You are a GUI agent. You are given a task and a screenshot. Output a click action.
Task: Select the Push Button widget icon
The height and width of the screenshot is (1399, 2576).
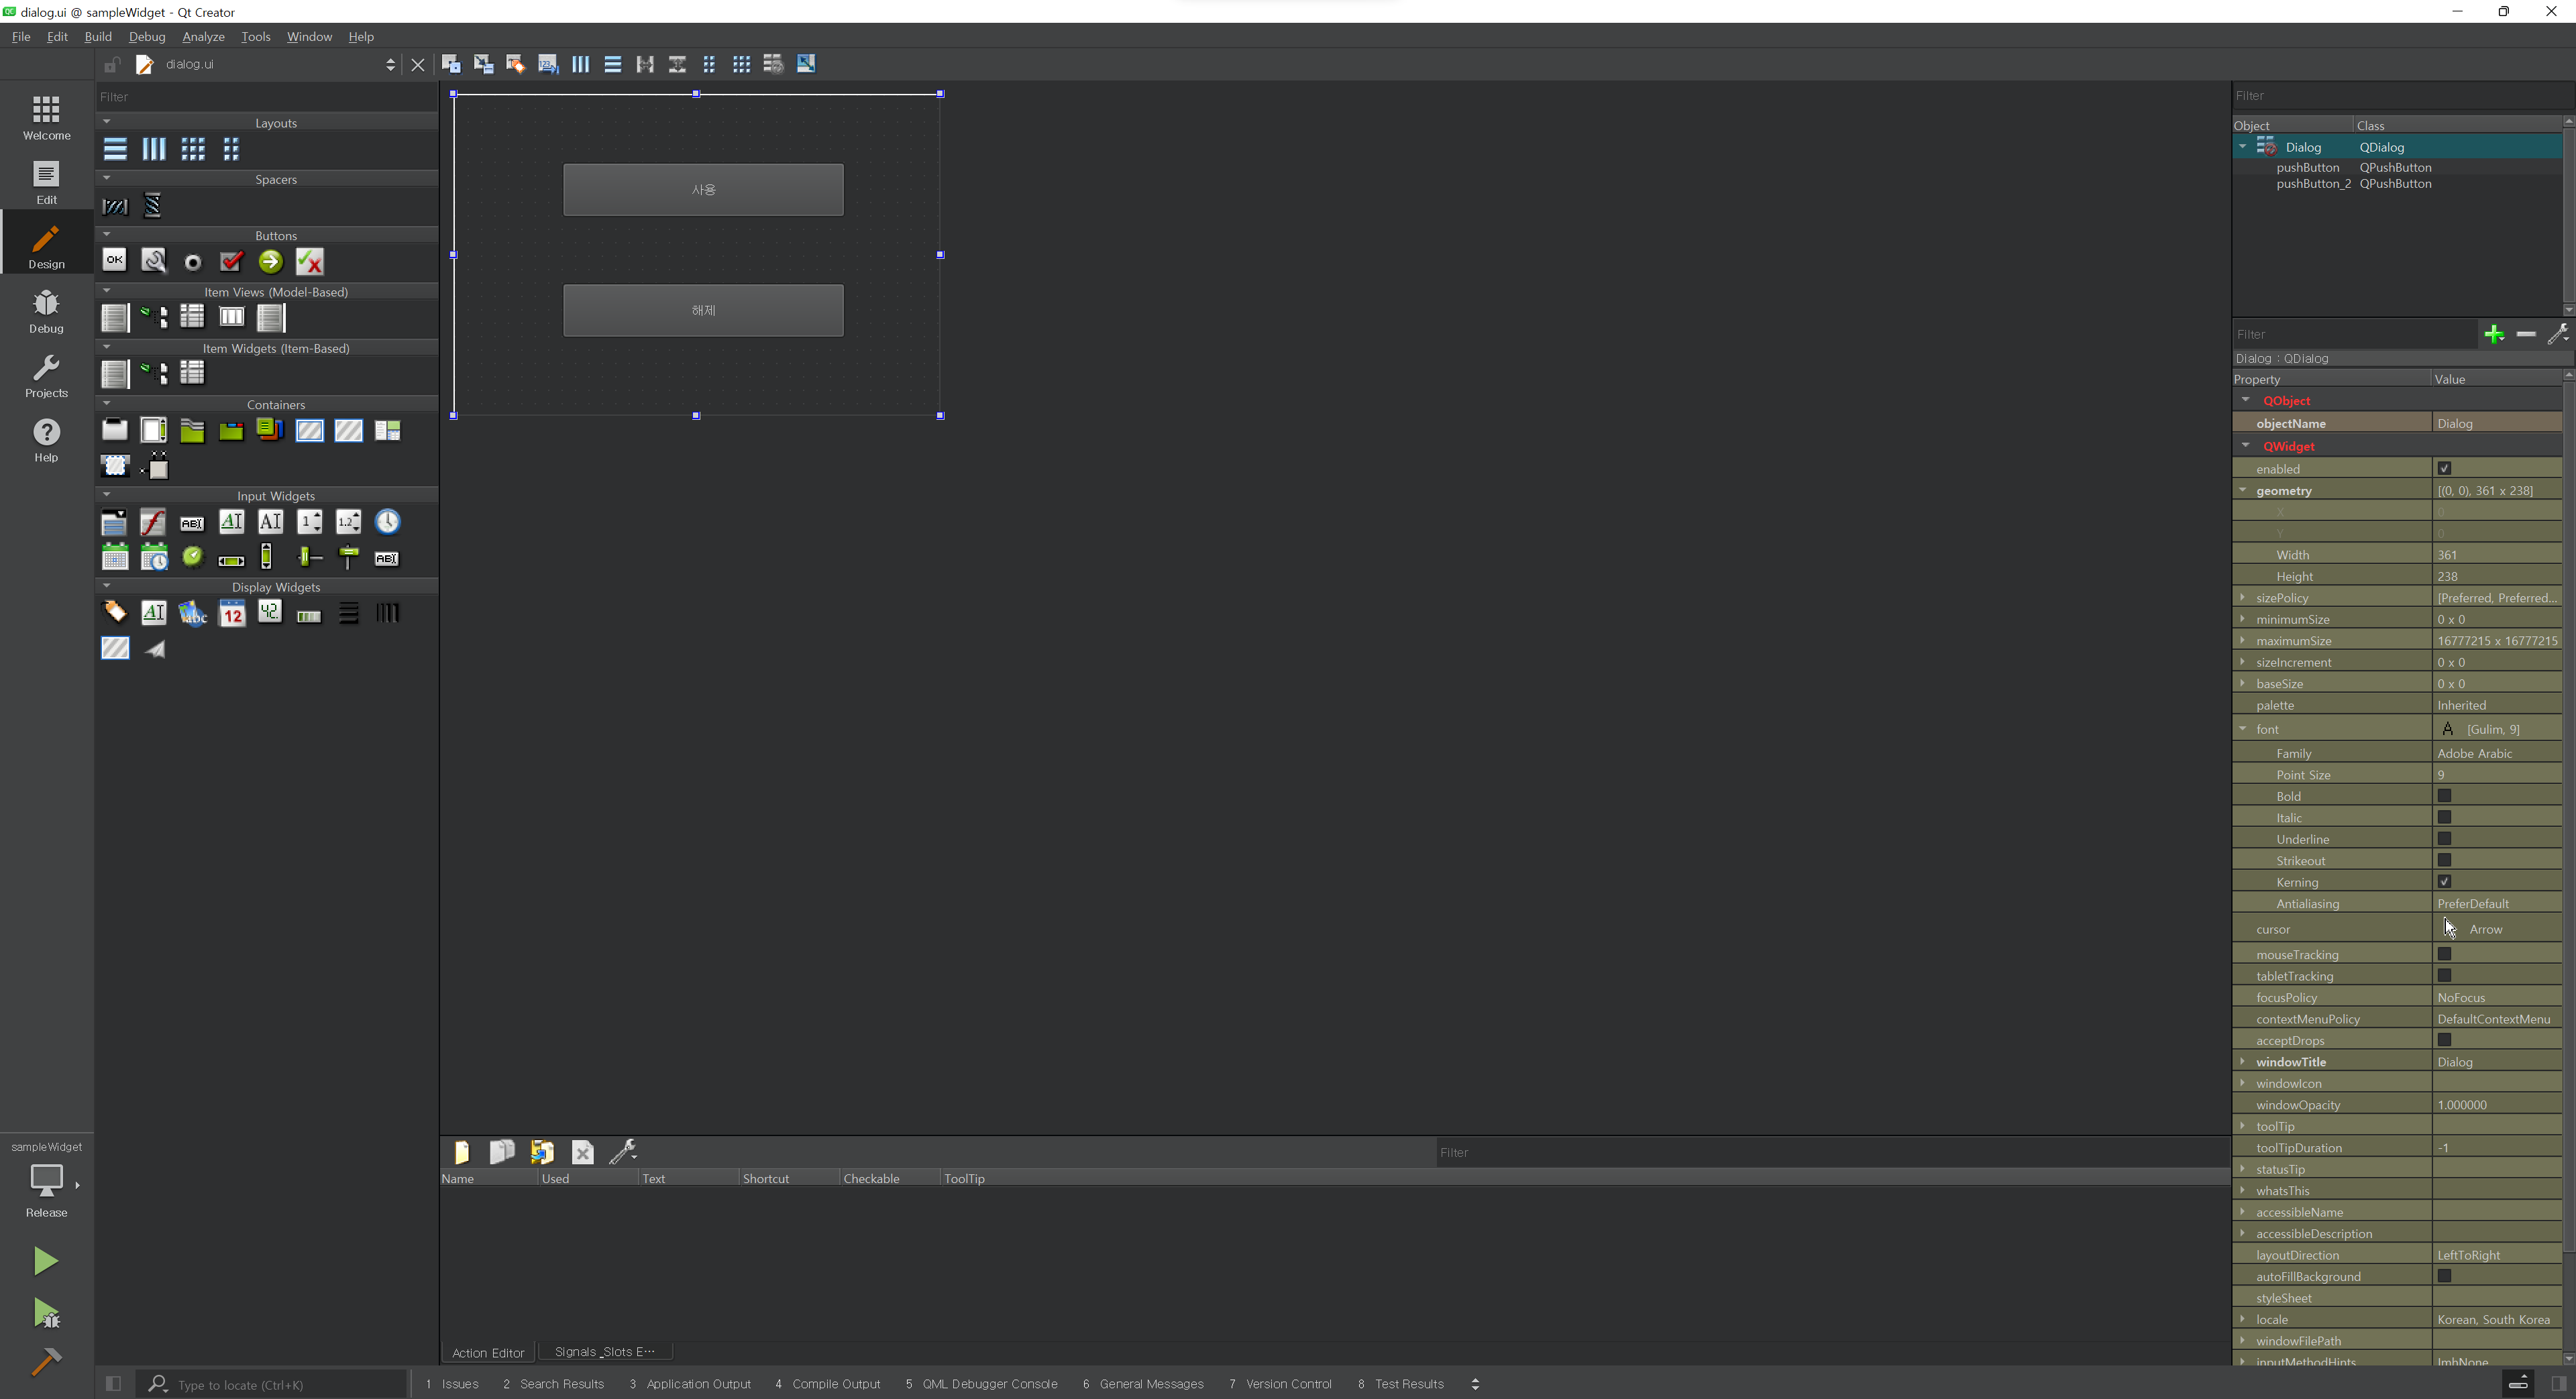[x=115, y=261]
